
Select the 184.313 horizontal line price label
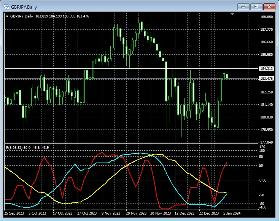[266, 69]
